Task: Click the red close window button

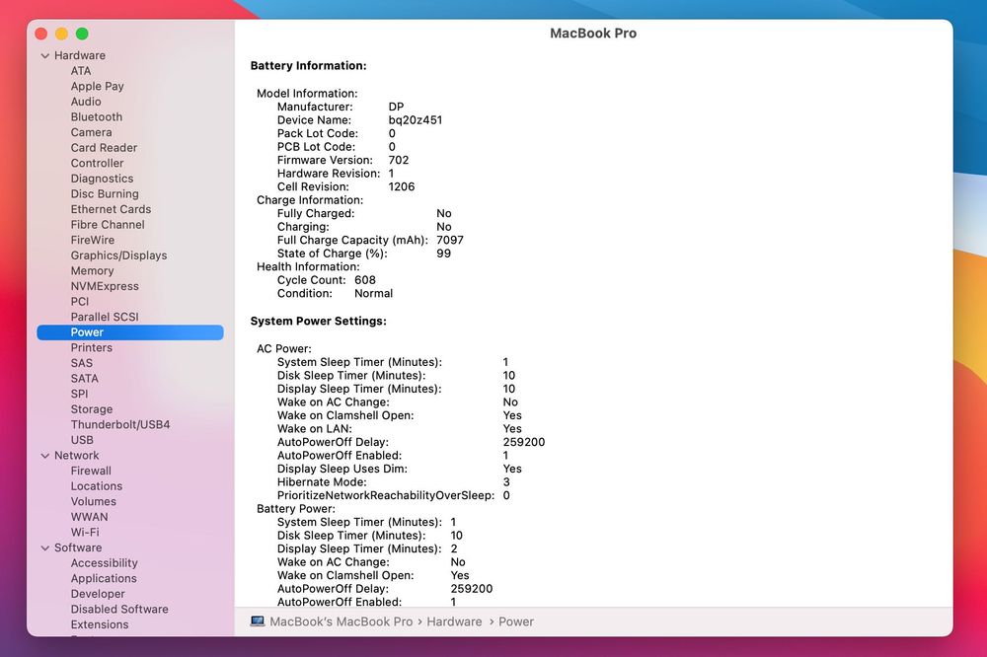Action: pyautogui.click(x=41, y=34)
